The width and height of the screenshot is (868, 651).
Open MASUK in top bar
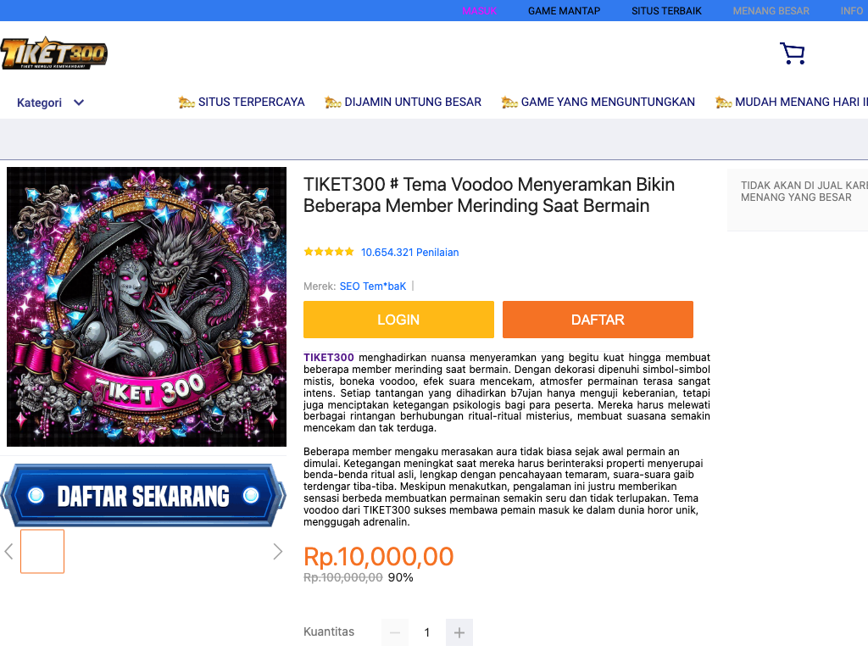(x=480, y=11)
